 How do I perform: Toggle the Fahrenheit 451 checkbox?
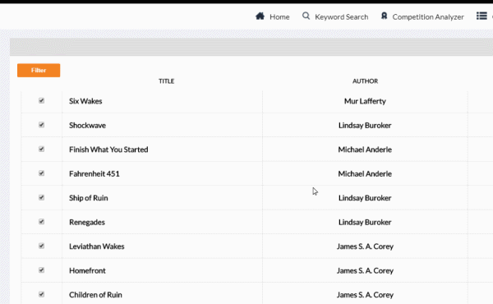click(x=42, y=173)
